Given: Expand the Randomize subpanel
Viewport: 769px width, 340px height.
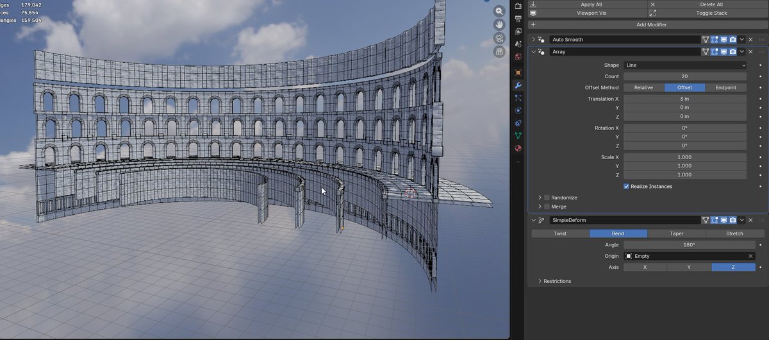Looking at the screenshot, I should tap(540, 198).
